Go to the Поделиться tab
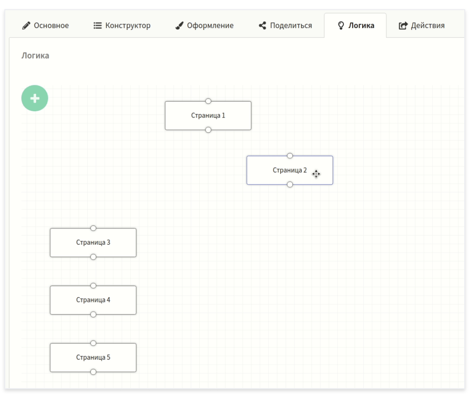Image resolution: width=470 pixels, height=397 pixels. pos(285,26)
